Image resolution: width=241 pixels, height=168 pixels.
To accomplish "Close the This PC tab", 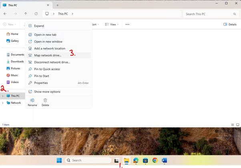I will 48,5.
